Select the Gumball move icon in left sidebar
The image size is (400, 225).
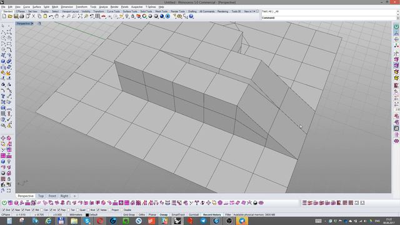click(3, 138)
